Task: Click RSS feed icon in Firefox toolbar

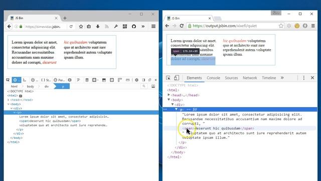Action: pos(107,27)
